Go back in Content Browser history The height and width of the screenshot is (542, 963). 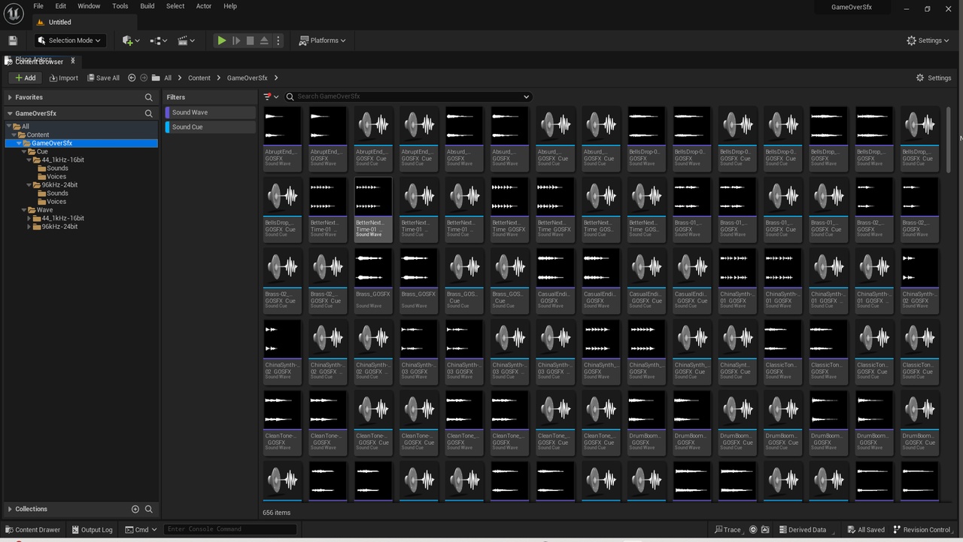132,78
